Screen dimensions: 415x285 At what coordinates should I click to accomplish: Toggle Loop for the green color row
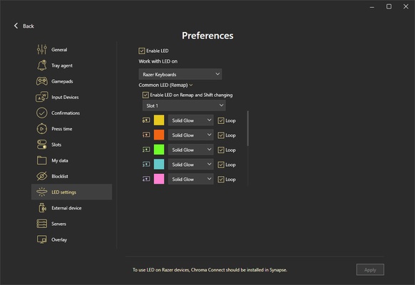coord(221,150)
